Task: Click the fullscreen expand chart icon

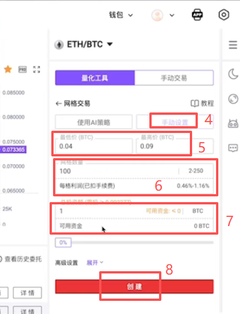Action: click(x=36, y=70)
